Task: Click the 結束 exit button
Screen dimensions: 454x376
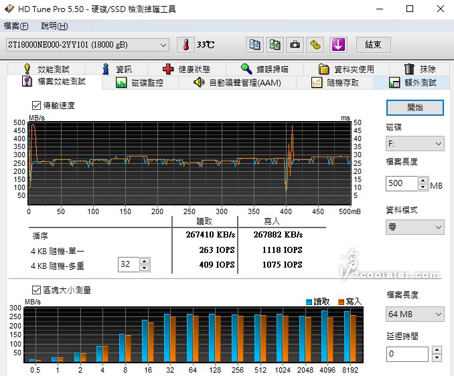Action: [x=373, y=45]
